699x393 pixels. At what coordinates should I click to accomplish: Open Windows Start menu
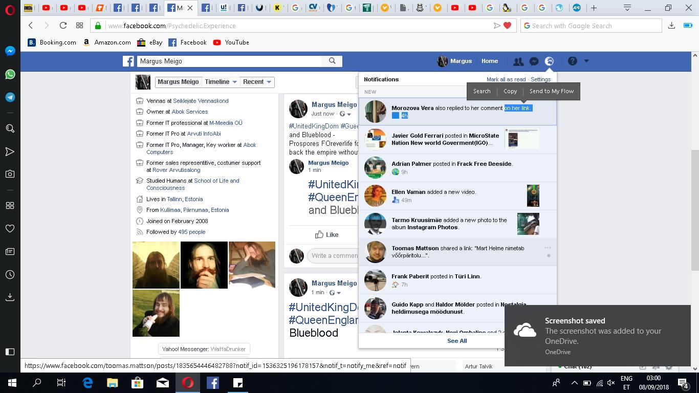tap(12, 383)
